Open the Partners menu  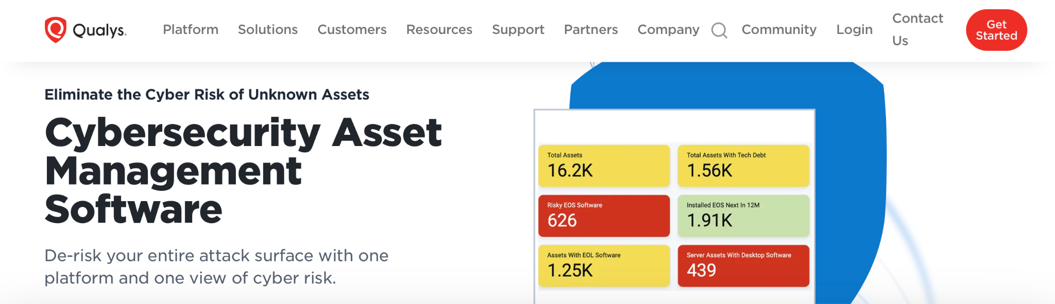[x=591, y=30]
